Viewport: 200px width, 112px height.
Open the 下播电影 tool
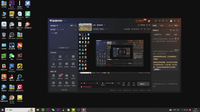tap(73, 84)
